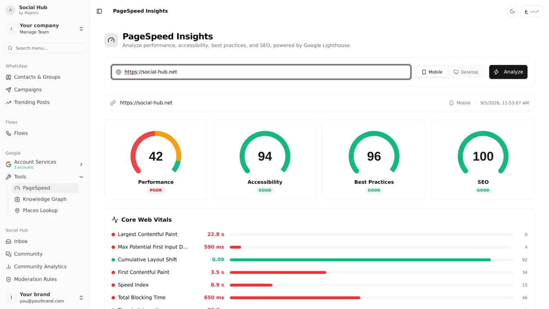Click the '590 ms' metric value

tap(214, 247)
